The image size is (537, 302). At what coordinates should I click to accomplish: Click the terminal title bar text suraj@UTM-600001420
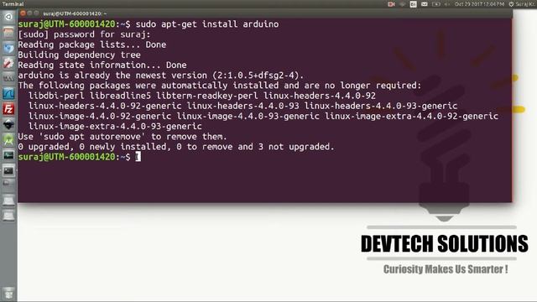(x=75, y=13)
